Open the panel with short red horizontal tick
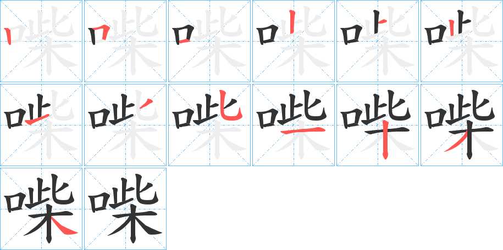 pos(378,41)
